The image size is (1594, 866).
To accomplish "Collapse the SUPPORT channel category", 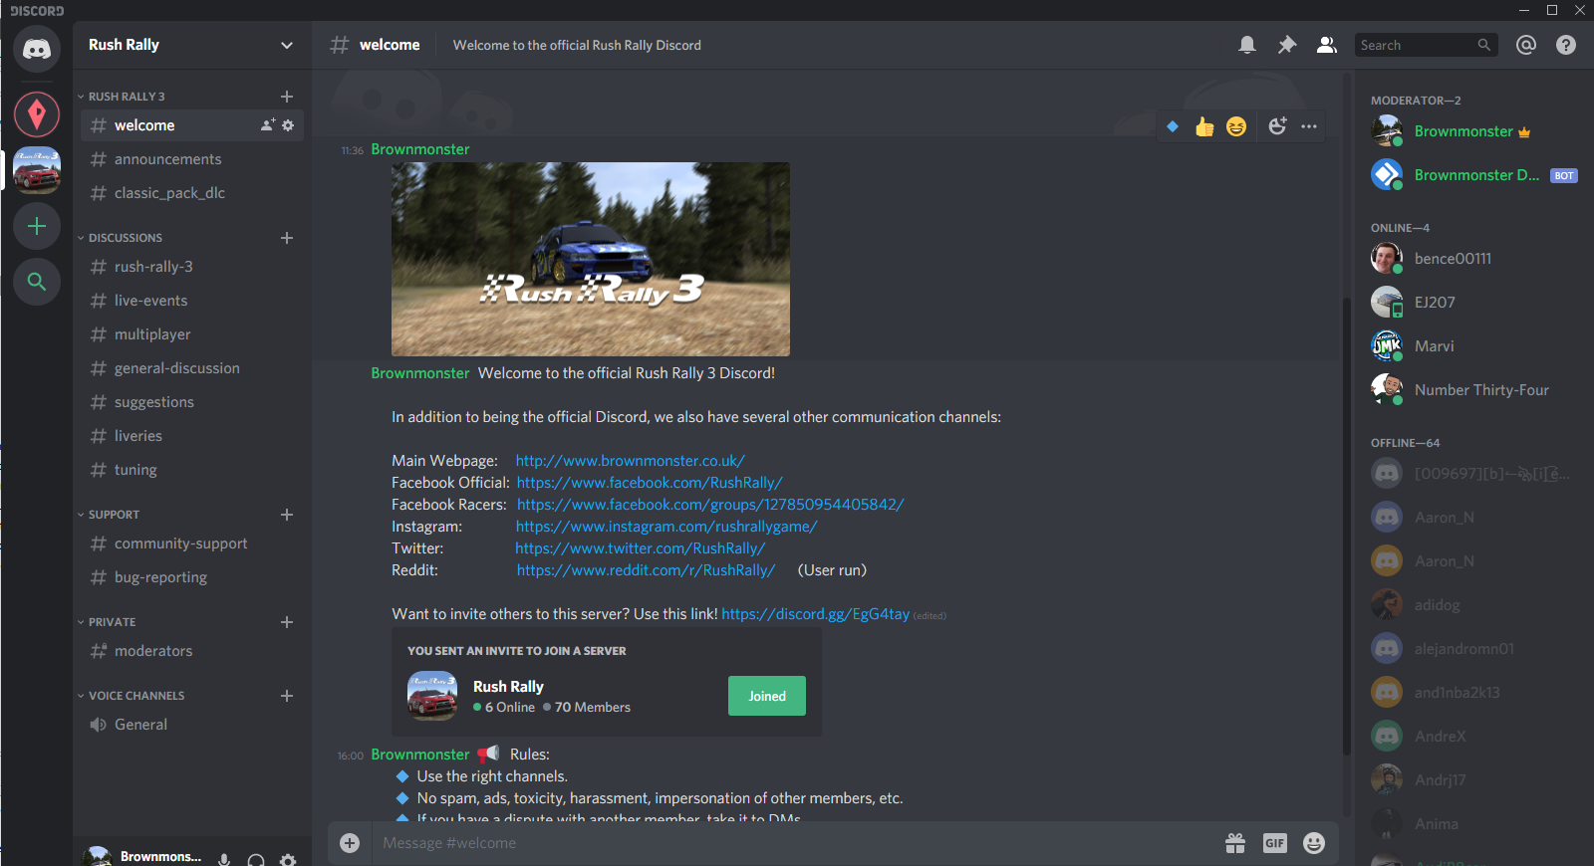I will (x=114, y=515).
